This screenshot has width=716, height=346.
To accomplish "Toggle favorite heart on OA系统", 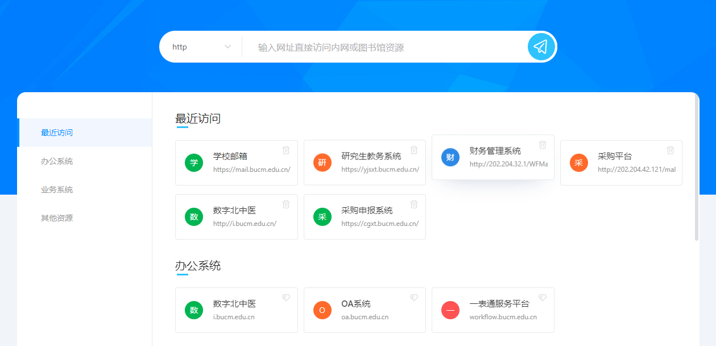I will pyautogui.click(x=414, y=298).
